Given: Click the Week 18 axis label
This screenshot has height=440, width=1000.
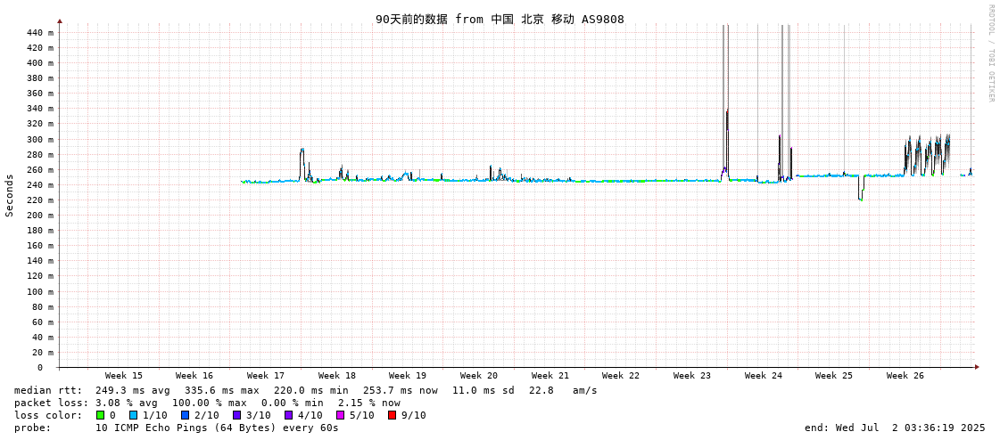Looking at the screenshot, I should tap(336, 376).
